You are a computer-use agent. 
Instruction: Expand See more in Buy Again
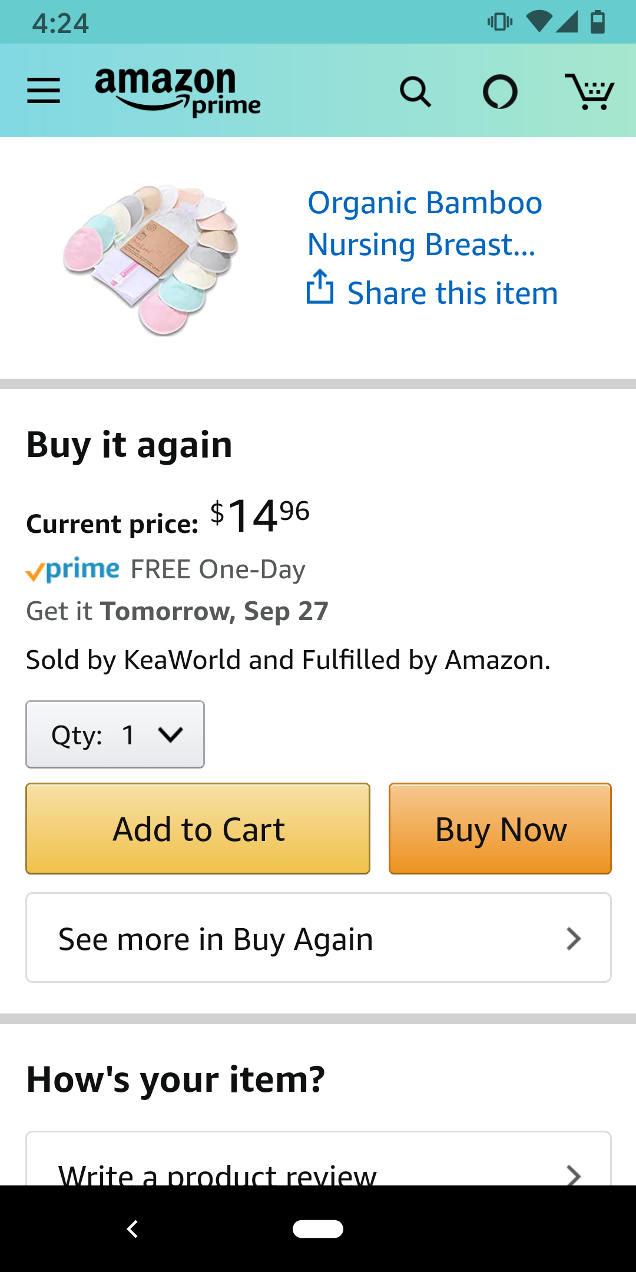pyautogui.click(x=318, y=938)
